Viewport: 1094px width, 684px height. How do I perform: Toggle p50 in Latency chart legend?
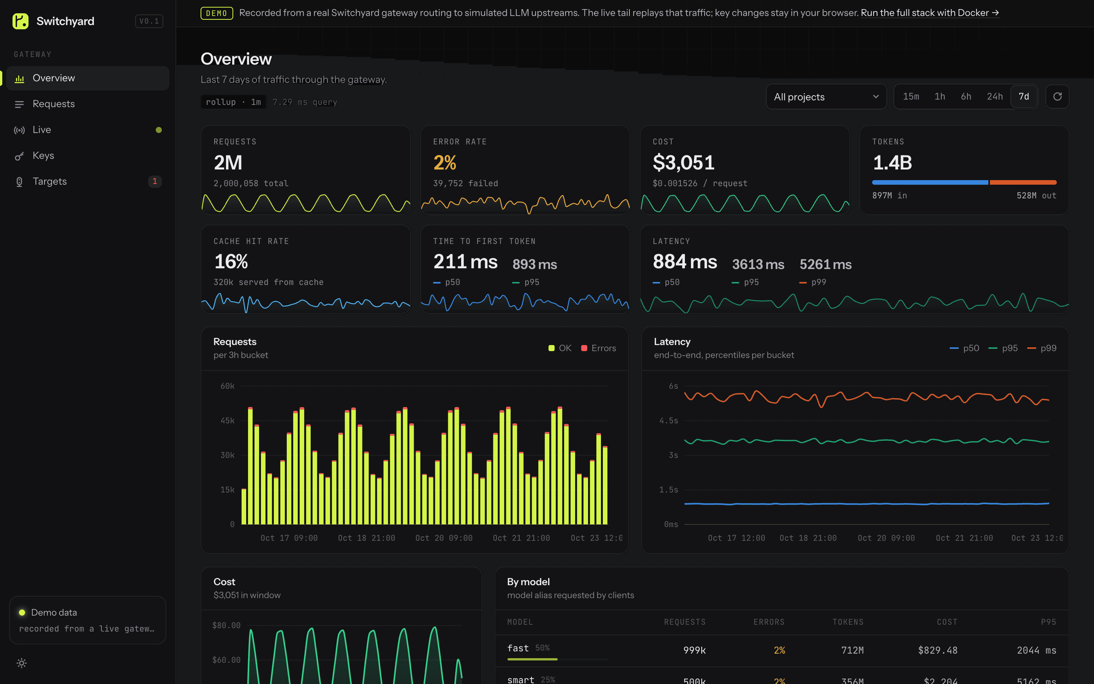coord(964,348)
